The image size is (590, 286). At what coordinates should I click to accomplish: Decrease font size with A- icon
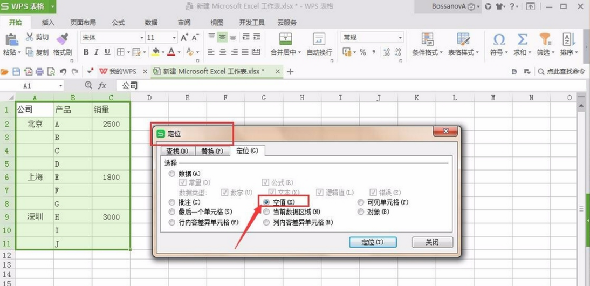(195, 38)
